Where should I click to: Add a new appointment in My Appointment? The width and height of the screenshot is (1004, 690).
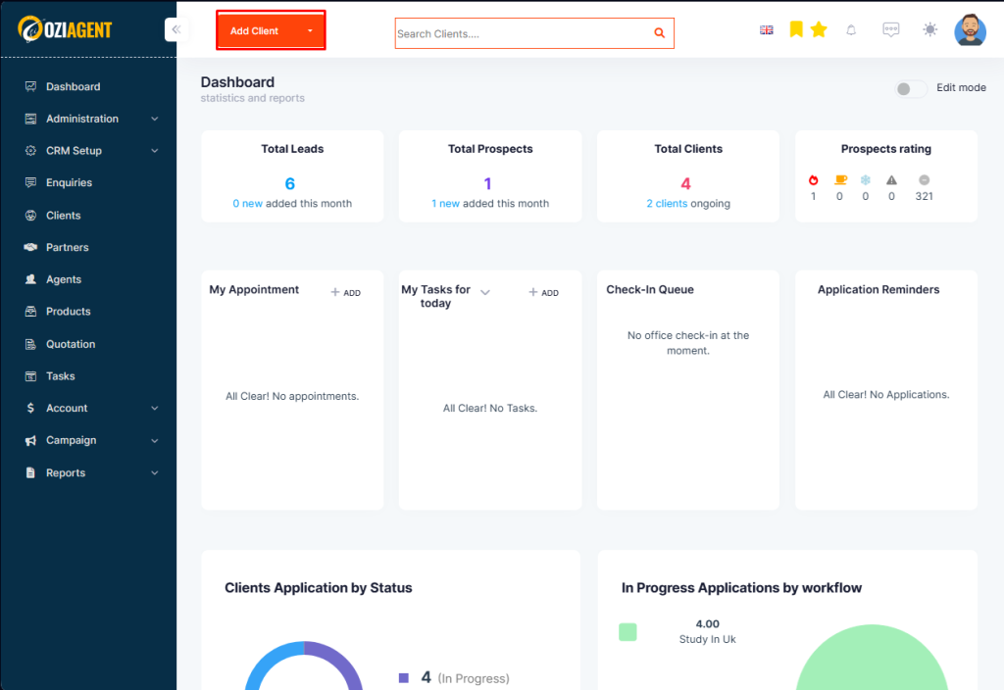(346, 292)
